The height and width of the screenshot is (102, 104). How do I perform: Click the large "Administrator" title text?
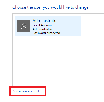[45, 21]
